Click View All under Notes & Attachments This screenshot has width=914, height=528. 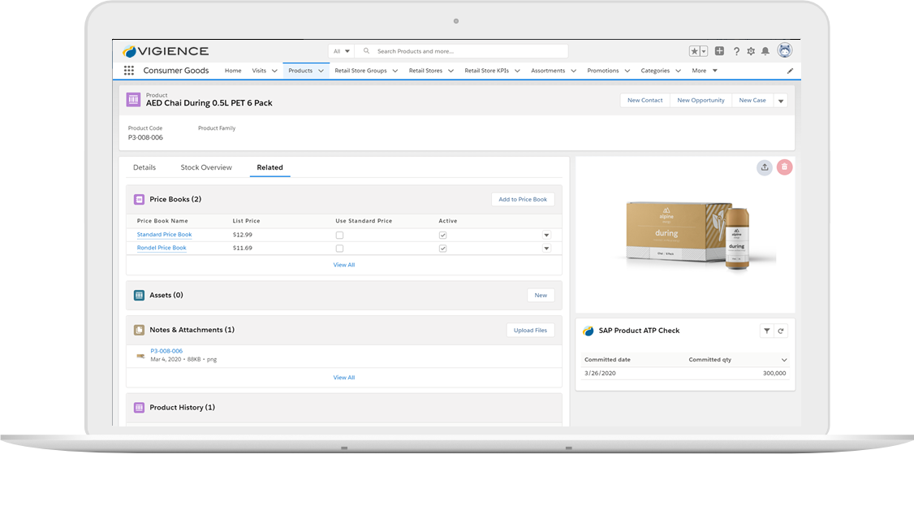[344, 378]
